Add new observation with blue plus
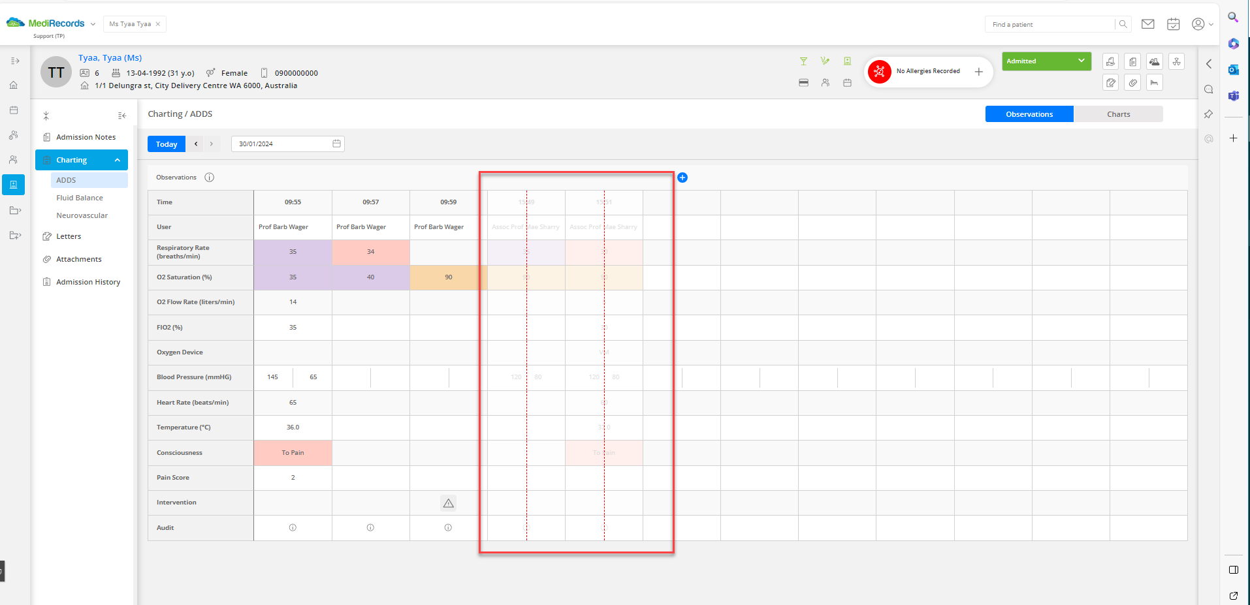This screenshot has width=1250, height=605. pyautogui.click(x=682, y=178)
